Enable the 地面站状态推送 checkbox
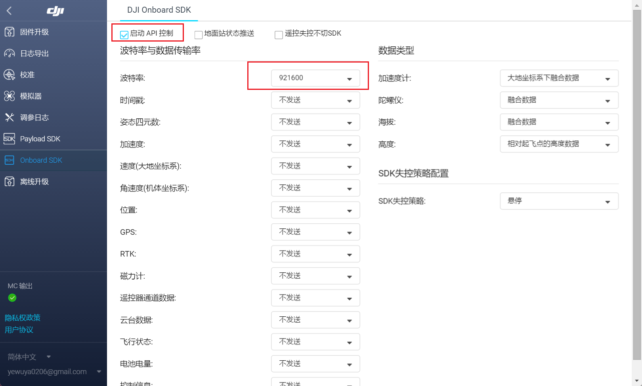This screenshot has width=642, height=386. (x=199, y=35)
